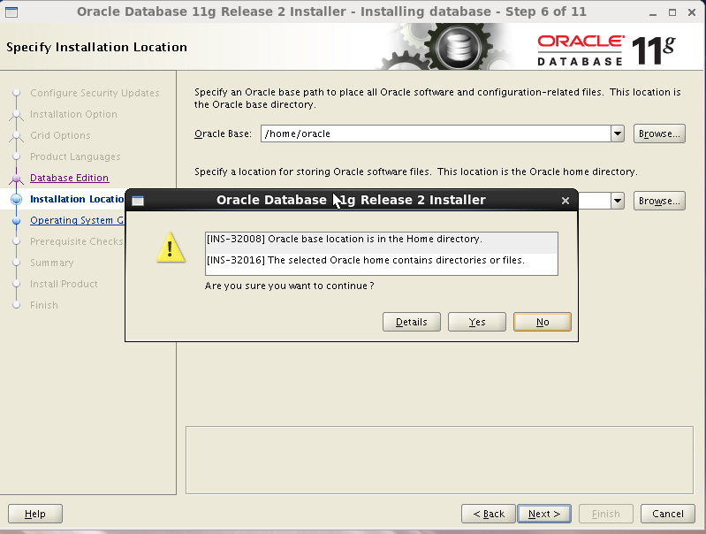This screenshot has height=534, width=706.
Task: Click the dialog window menu icon
Action: tap(138, 201)
